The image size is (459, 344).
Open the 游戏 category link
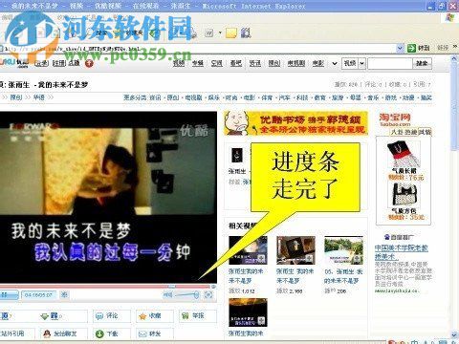[x=390, y=97]
